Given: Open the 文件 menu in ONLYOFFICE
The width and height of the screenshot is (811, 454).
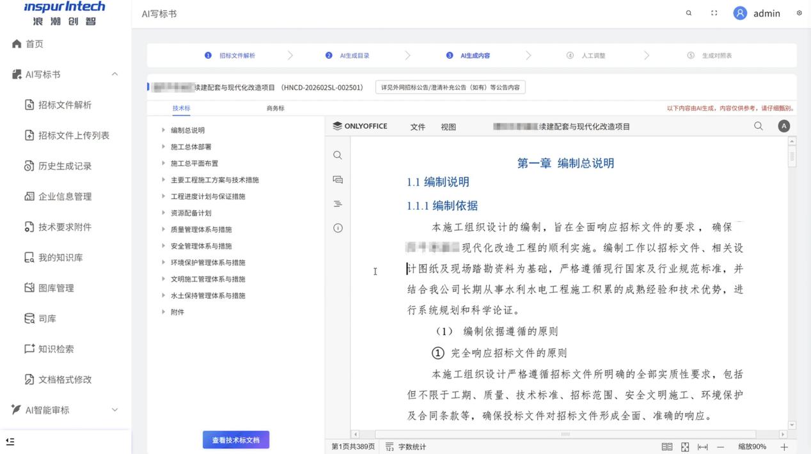Looking at the screenshot, I should coord(418,127).
